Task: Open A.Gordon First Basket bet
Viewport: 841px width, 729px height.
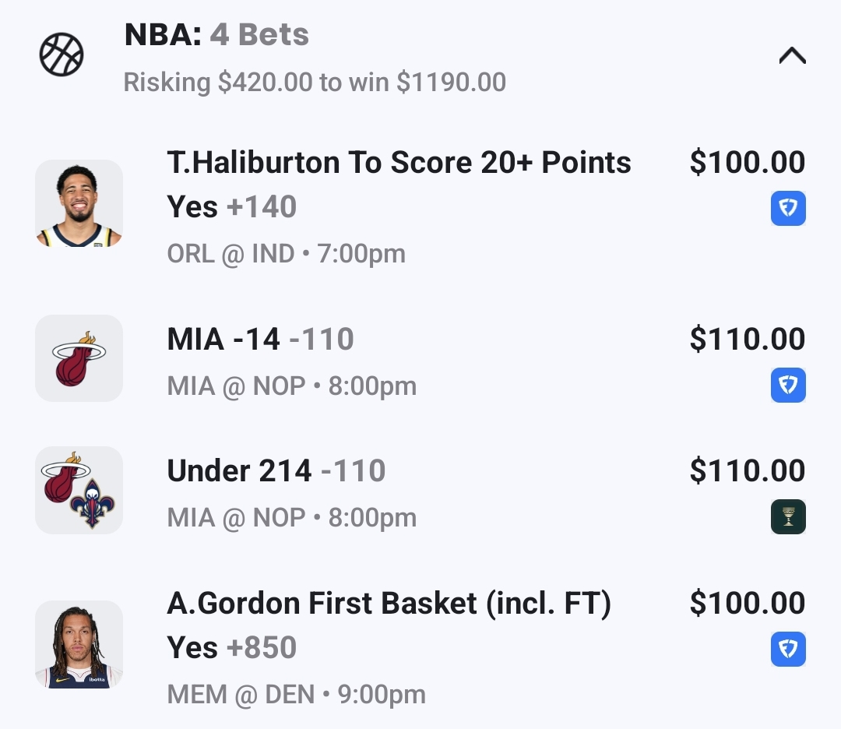Action: (x=389, y=604)
